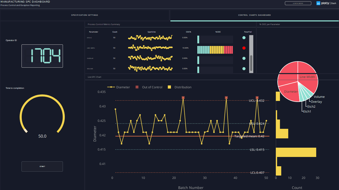339x190 pixels.
Task: Click the "Parameter" column header
Action: click(x=93, y=32)
